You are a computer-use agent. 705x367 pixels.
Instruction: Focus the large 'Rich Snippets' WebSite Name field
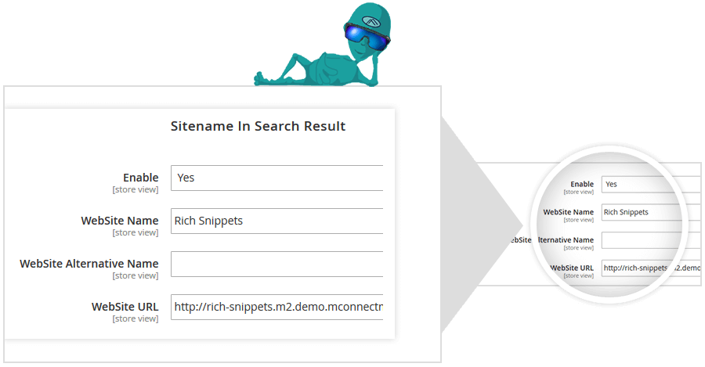[x=277, y=221]
